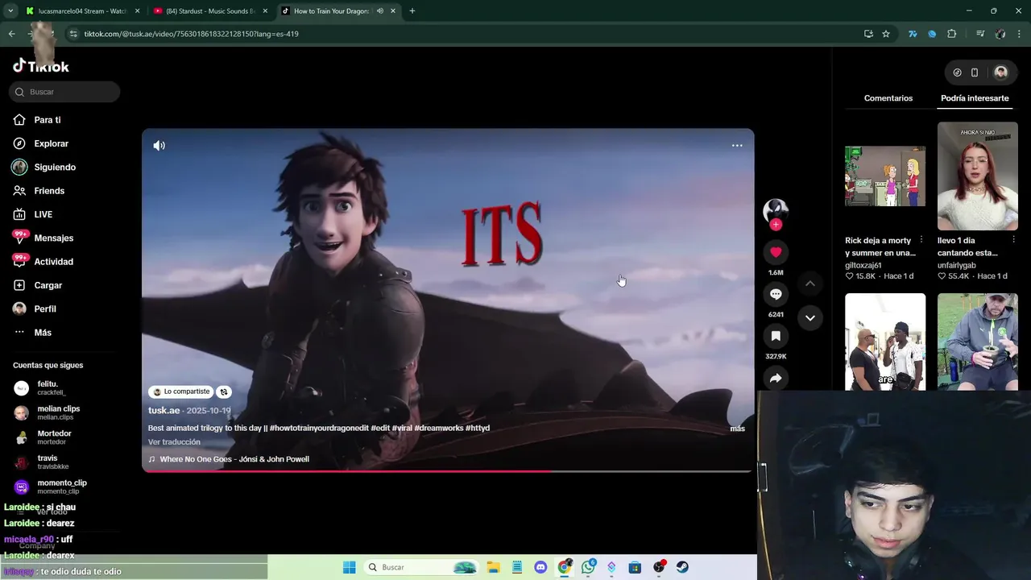The height and width of the screenshot is (580, 1031).
Task: Open the Where No One Goes sound link
Action: pos(234,459)
